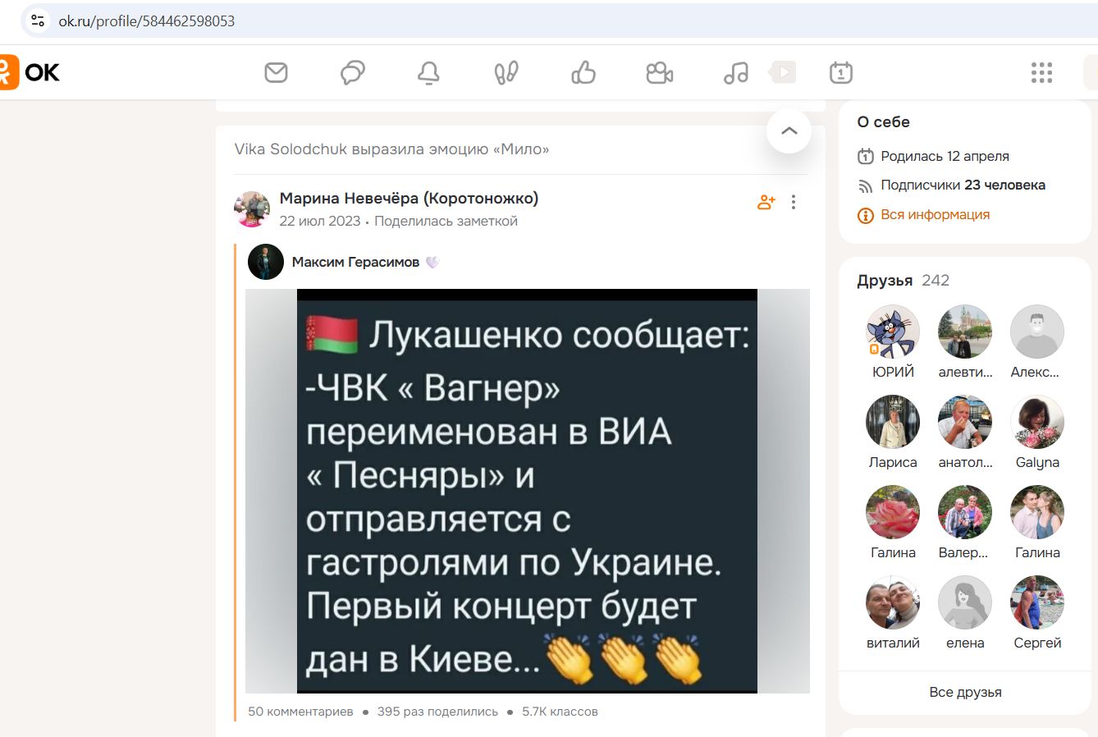
Task: Open the apps grid menu icon
Action: tap(1041, 73)
